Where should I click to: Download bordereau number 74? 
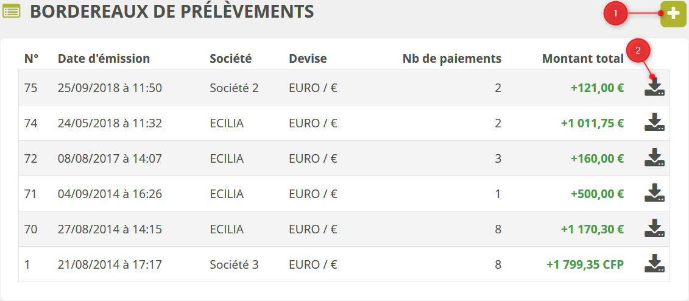654,122
